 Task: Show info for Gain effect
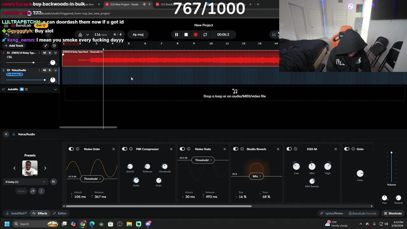click(x=353, y=149)
